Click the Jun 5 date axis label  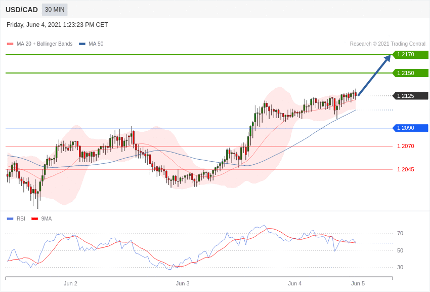(358, 283)
